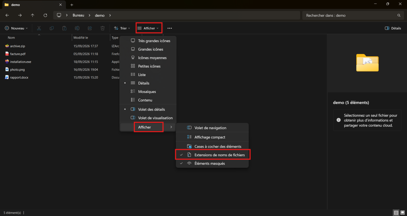
Task: Choose Contenu view
Action: (148, 100)
